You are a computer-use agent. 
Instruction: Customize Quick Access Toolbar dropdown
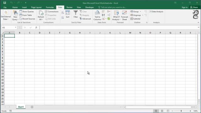click(26, 3)
